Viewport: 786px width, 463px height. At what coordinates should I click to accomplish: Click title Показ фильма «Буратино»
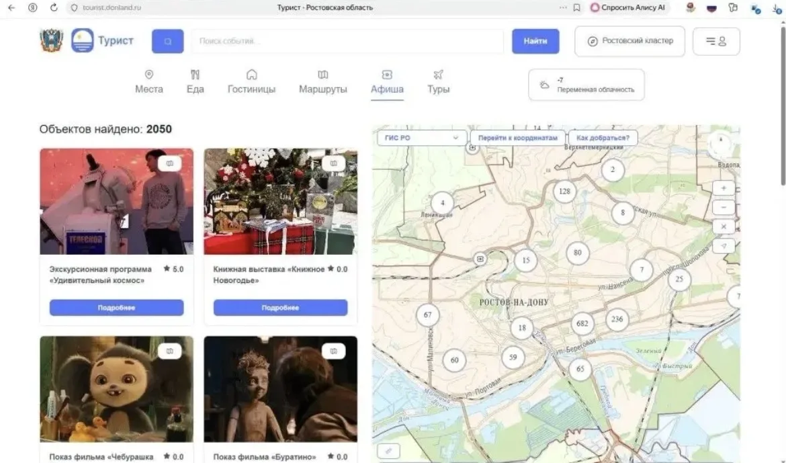click(x=265, y=457)
